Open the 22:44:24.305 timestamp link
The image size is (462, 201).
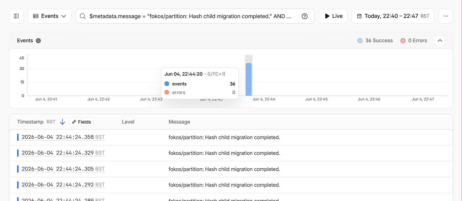63,169
